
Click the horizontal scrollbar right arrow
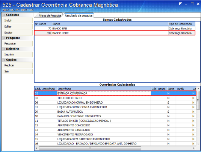194,148
